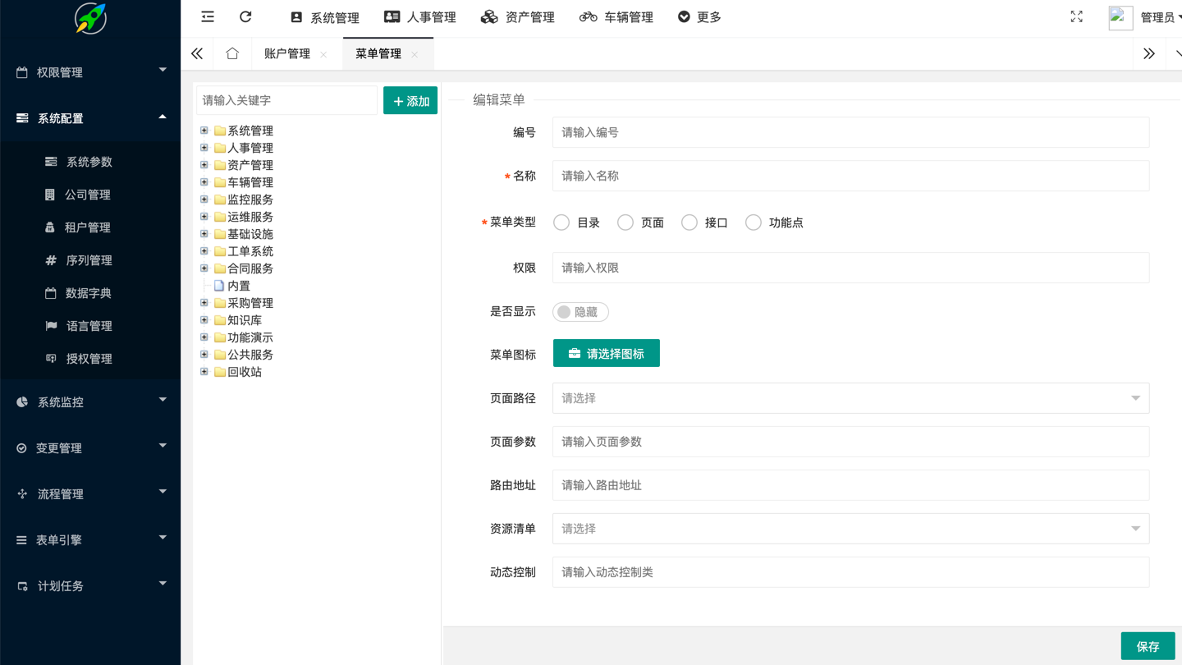
Task: Click the 请输入关键字 search field
Action: (x=286, y=100)
